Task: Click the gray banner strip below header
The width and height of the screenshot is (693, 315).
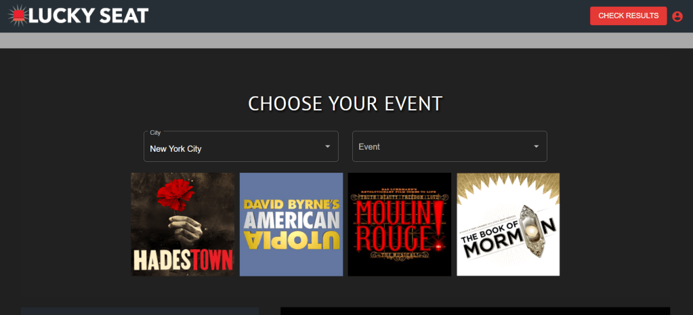Action: point(347,40)
